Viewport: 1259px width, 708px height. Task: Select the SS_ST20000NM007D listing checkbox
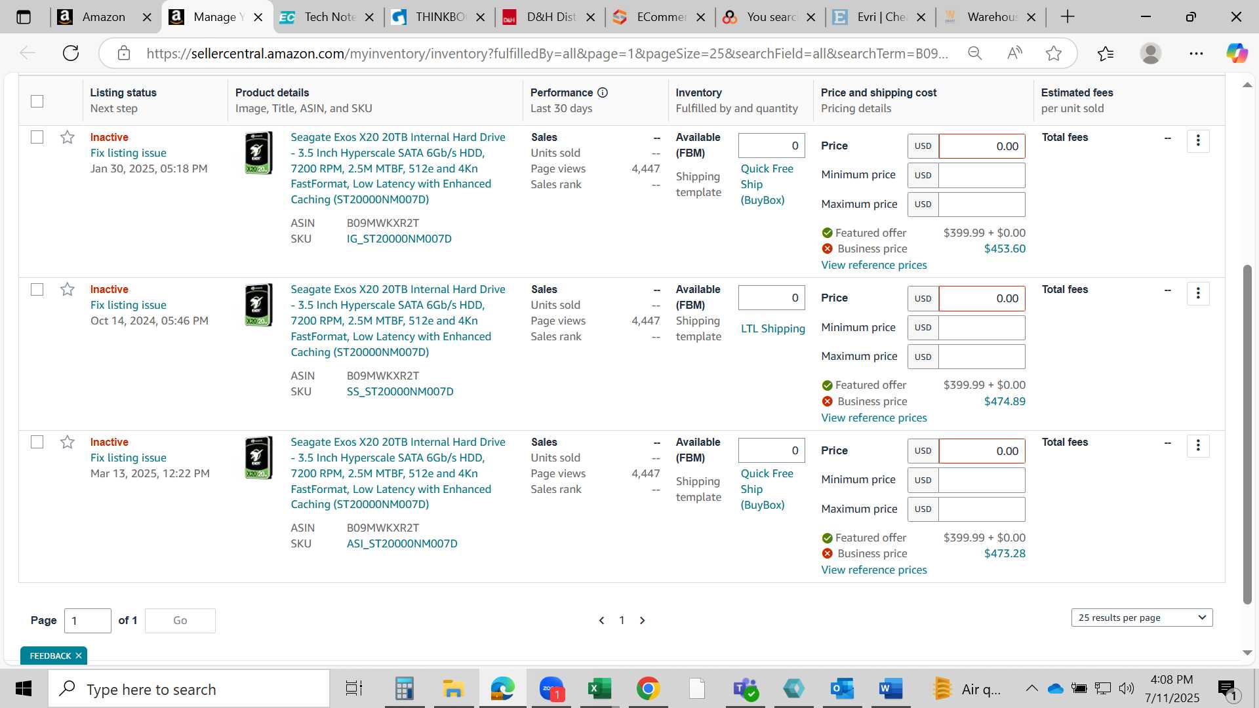pos(37,289)
